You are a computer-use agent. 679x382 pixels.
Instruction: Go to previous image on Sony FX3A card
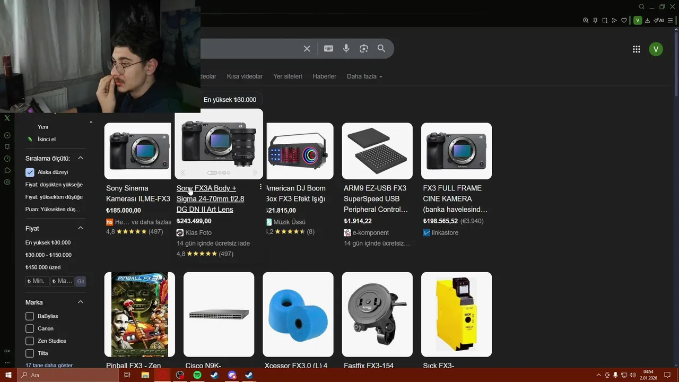pos(182,172)
